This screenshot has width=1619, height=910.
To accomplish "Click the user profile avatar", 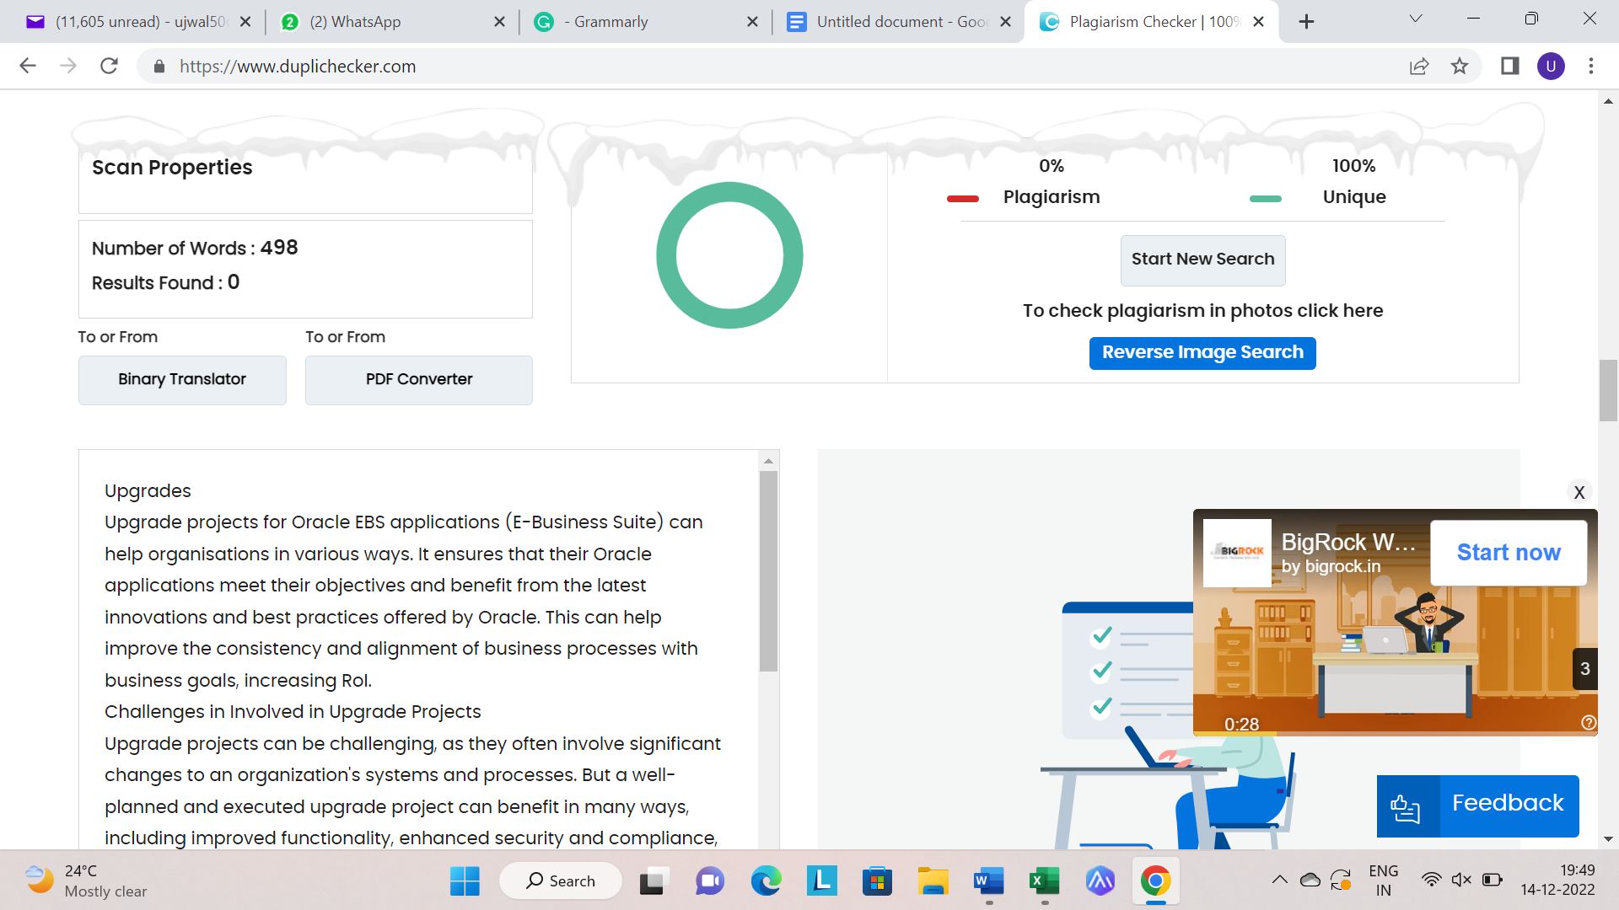I will pyautogui.click(x=1551, y=66).
